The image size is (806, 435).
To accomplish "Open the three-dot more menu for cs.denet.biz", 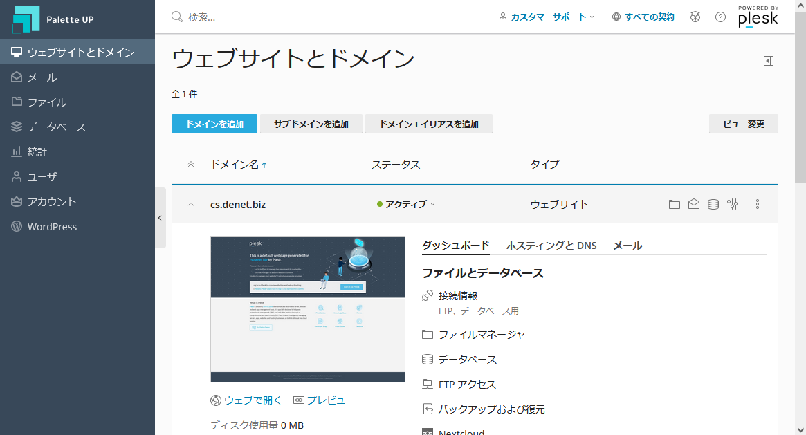I will [x=757, y=205].
